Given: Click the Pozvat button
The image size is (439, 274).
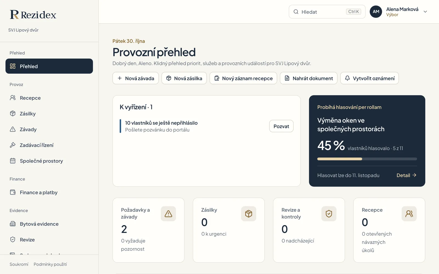Looking at the screenshot, I should click(x=281, y=126).
